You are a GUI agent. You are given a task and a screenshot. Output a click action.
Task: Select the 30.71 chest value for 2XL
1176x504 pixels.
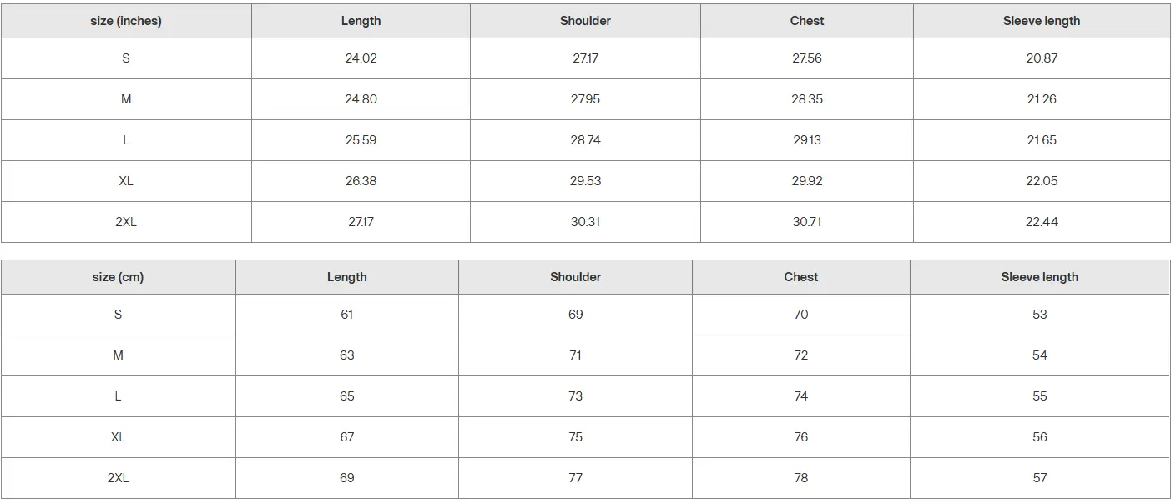click(807, 222)
